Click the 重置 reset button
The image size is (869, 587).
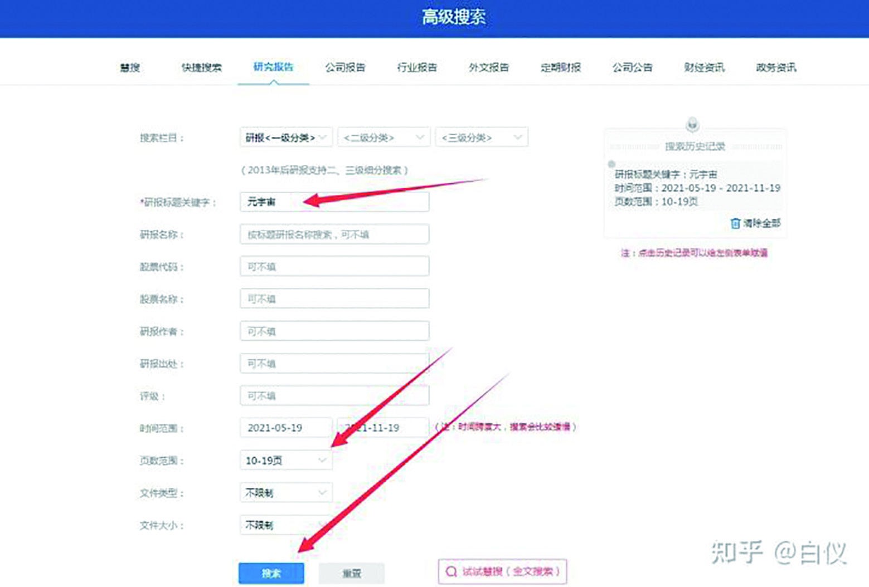(x=351, y=573)
